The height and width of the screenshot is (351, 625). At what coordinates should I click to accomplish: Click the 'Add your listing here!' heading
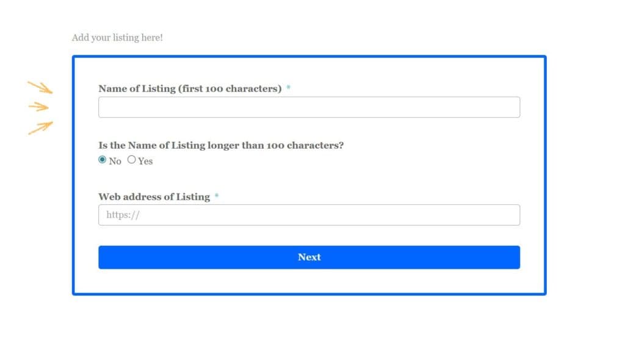tap(117, 38)
